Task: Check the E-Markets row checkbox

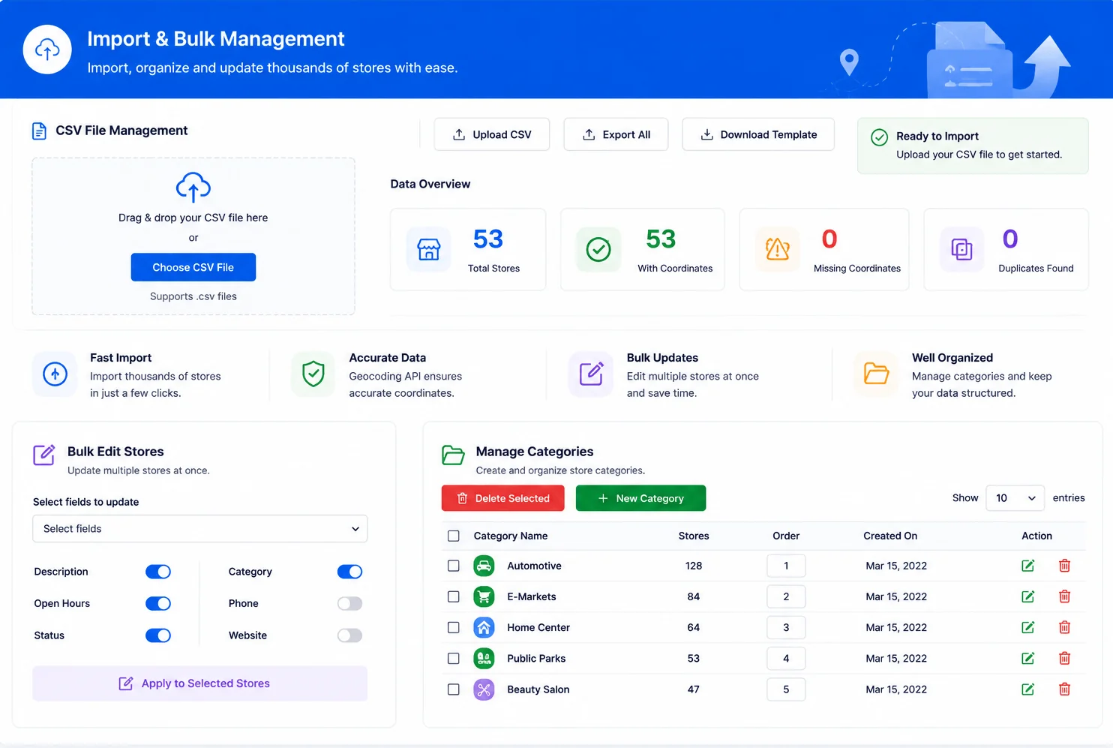Action: tap(453, 596)
